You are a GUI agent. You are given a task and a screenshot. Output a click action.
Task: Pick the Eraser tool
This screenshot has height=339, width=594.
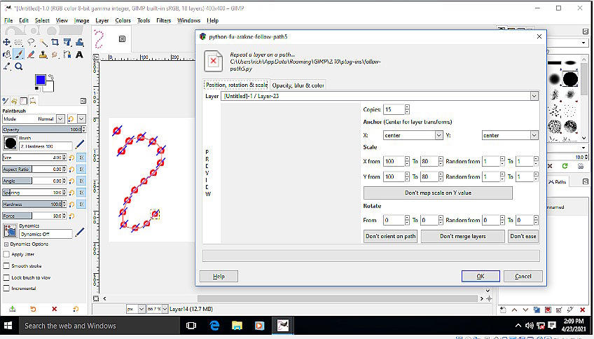31,55
